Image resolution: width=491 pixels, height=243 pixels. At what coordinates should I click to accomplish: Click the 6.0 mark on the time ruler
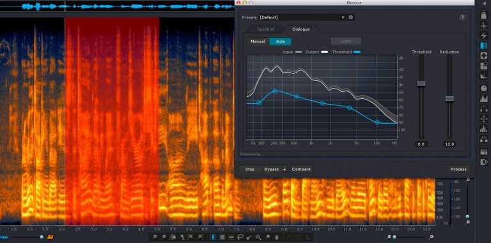(x=188, y=229)
